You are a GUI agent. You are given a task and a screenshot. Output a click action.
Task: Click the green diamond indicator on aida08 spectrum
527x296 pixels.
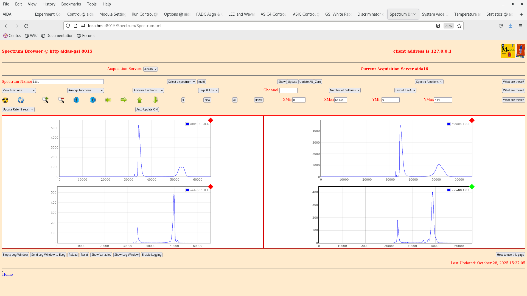(472, 187)
